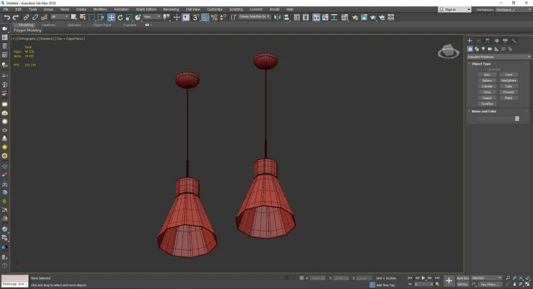Create a Teapot primitive button

click(487, 98)
